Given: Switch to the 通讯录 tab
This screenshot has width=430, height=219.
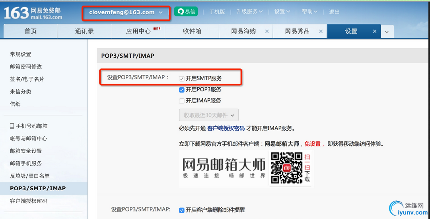Looking at the screenshot, I should click(x=84, y=31).
